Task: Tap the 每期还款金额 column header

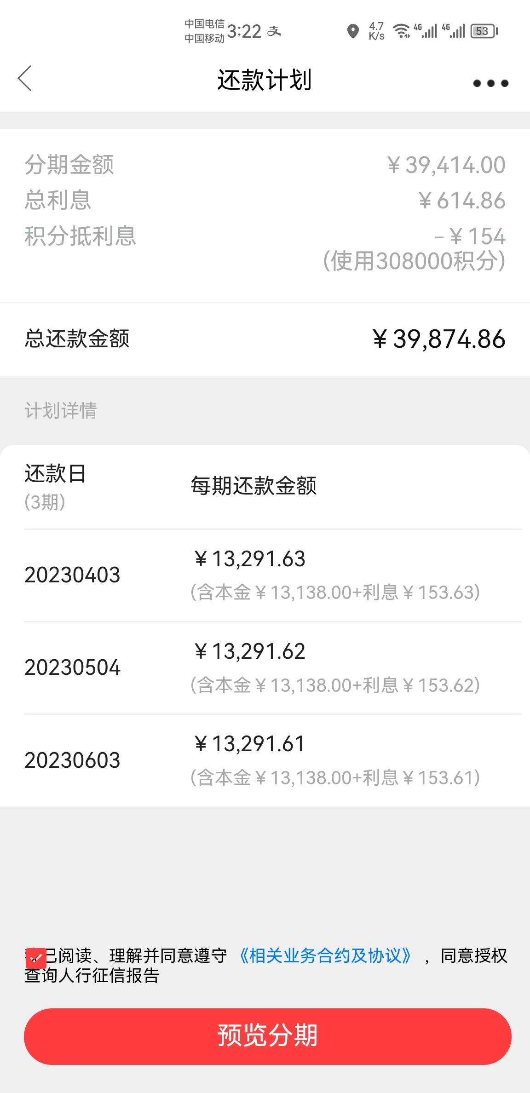Action: tap(253, 486)
